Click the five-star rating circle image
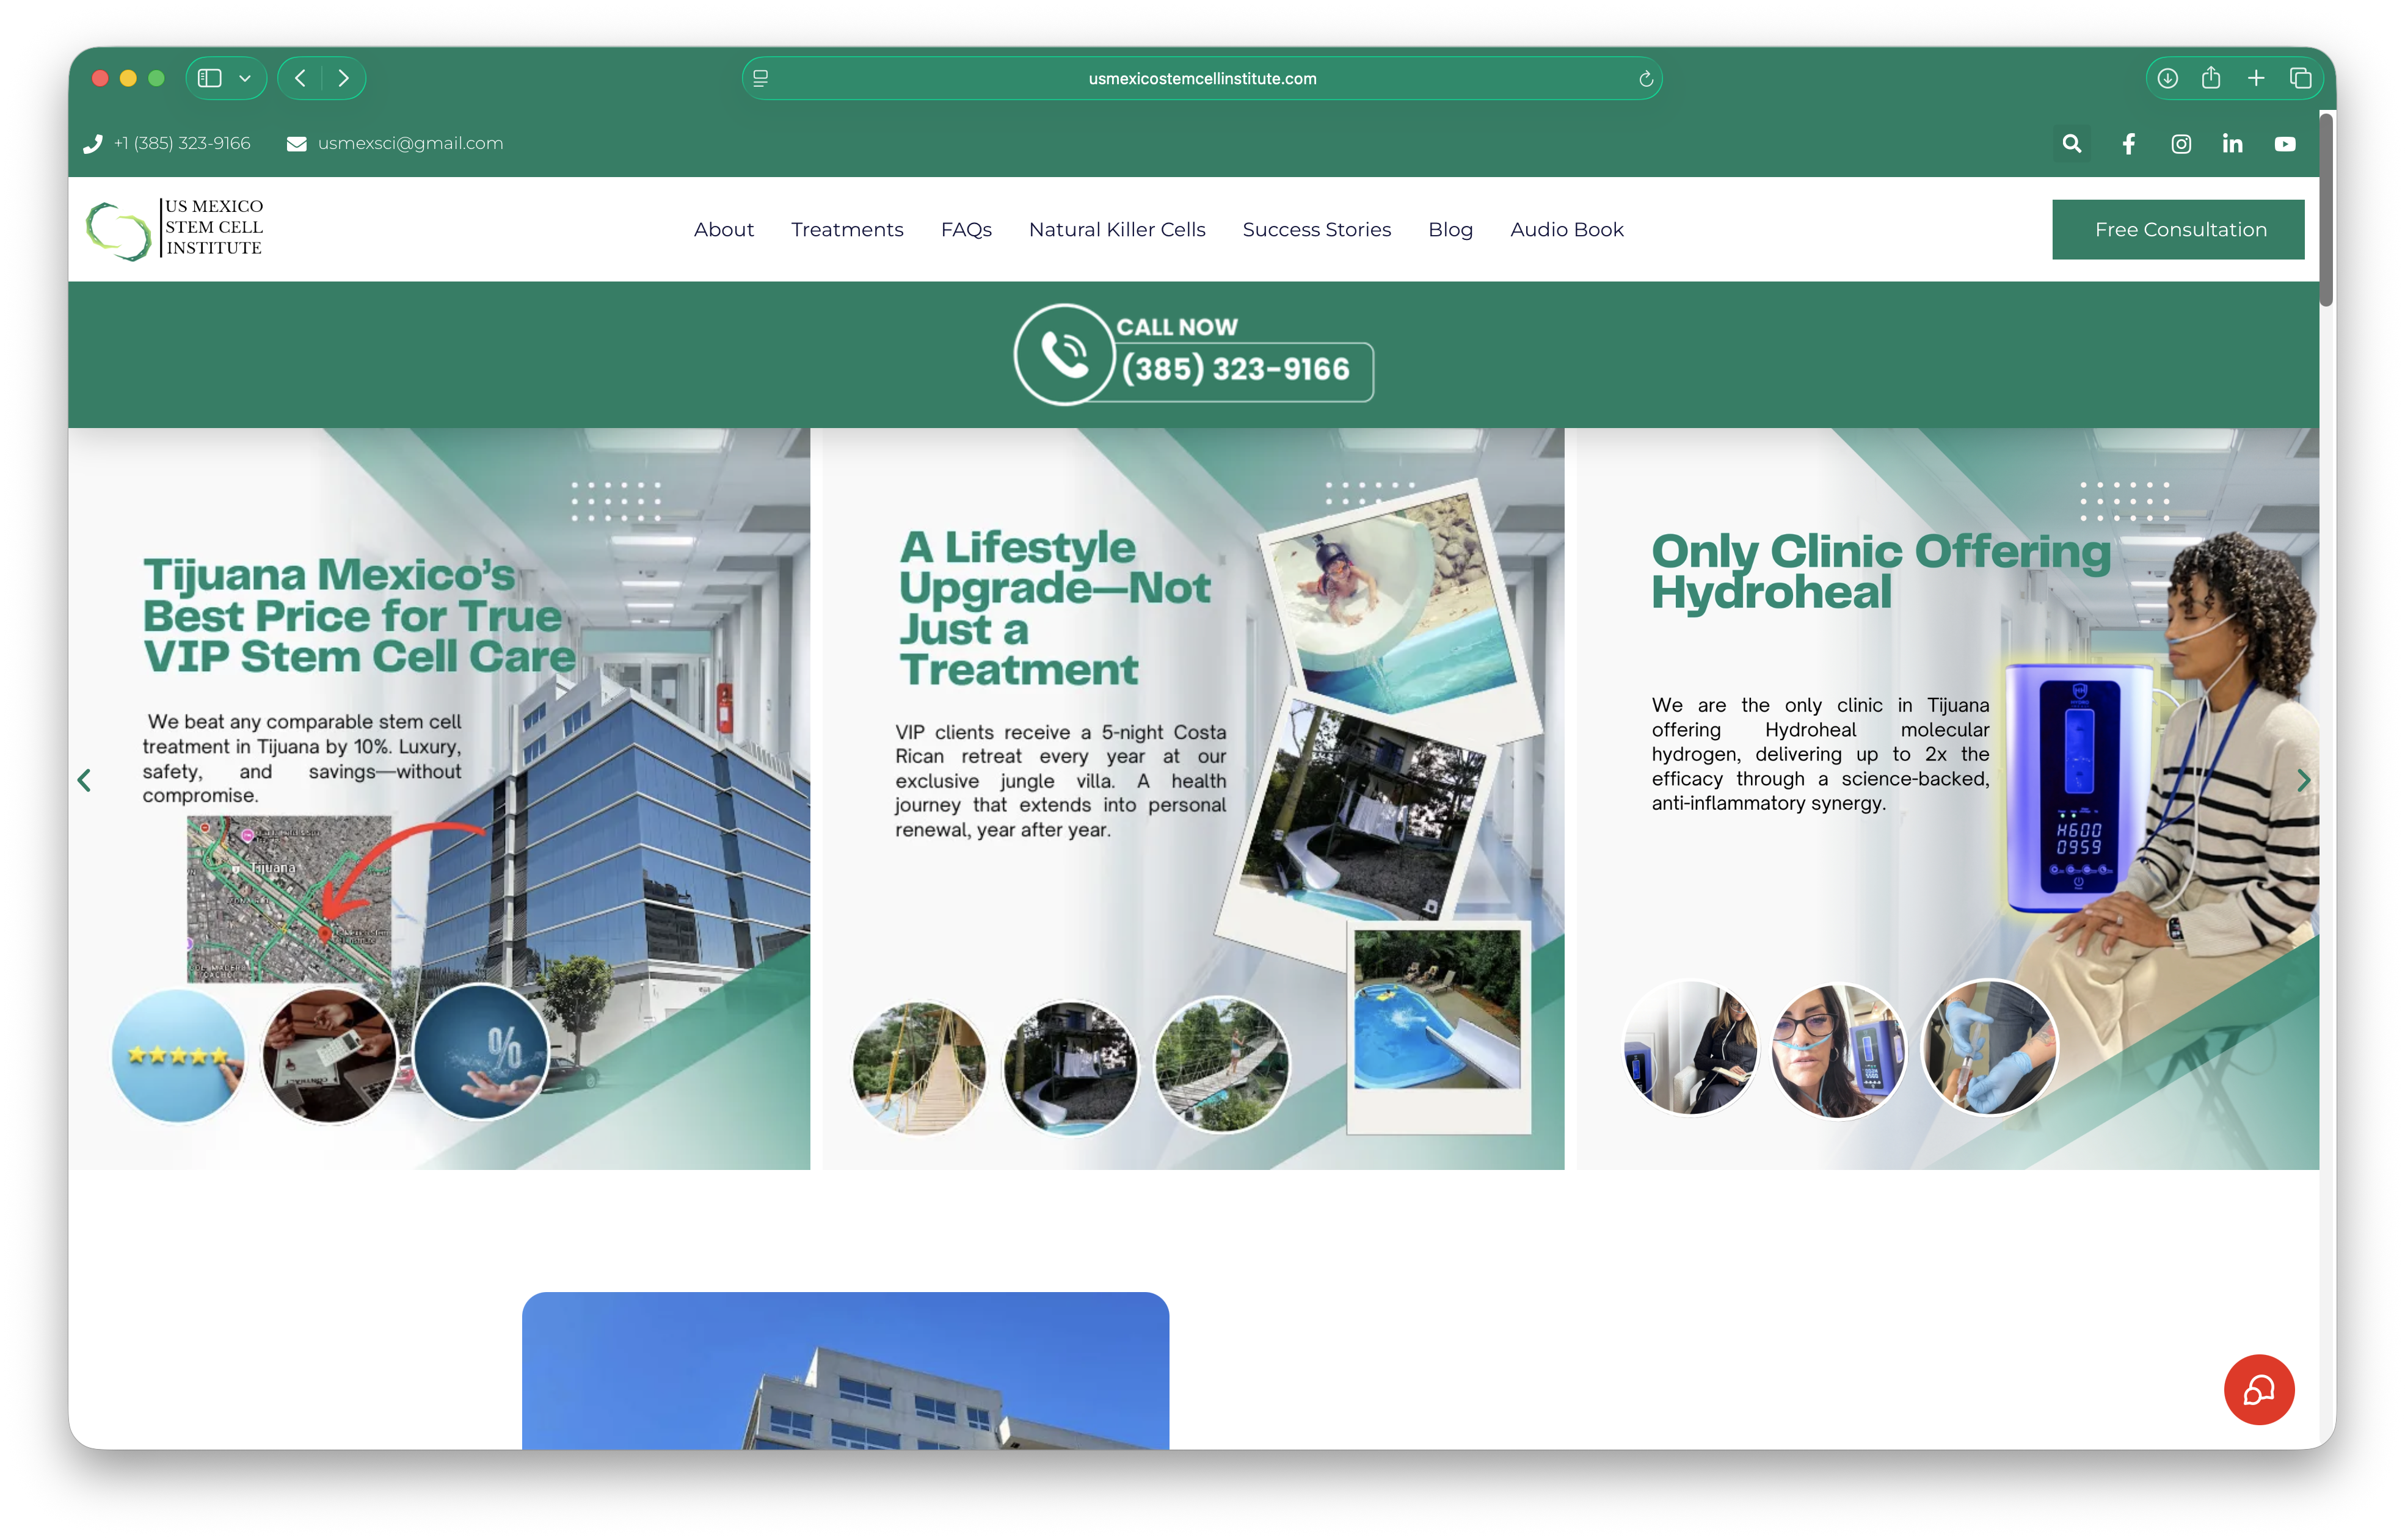Image resolution: width=2405 pixels, height=1540 pixels. pyautogui.click(x=178, y=1055)
